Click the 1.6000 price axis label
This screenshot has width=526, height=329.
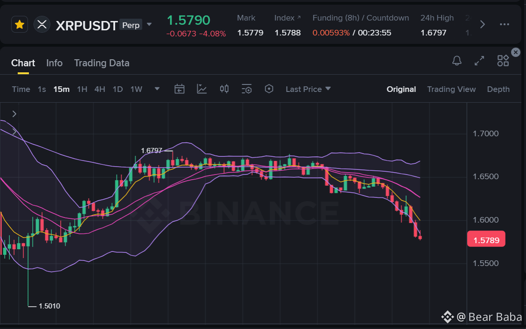[x=485, y=220]
